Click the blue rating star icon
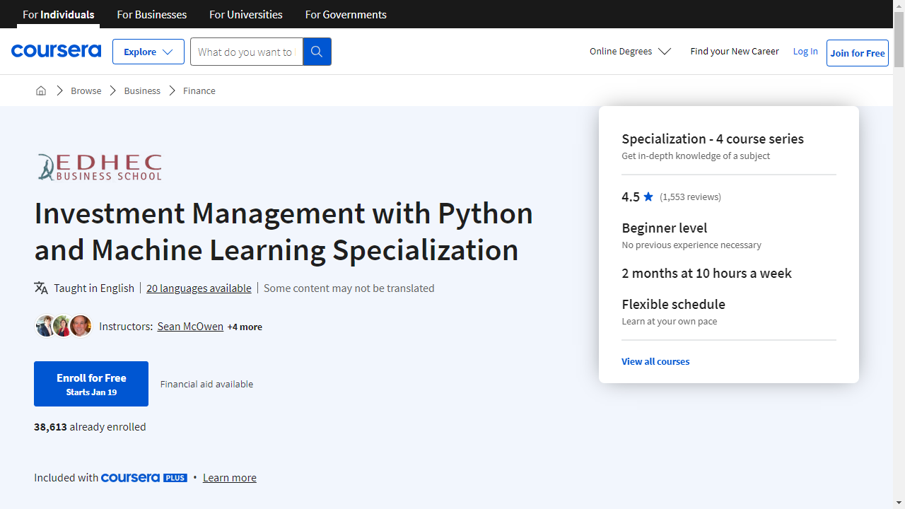905x509 pixels. (648, 197)
